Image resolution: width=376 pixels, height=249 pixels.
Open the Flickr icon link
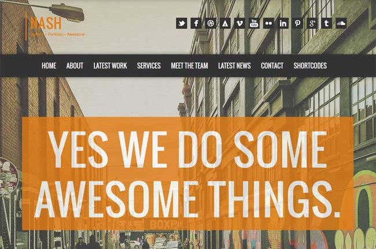[x=268, y=23]
